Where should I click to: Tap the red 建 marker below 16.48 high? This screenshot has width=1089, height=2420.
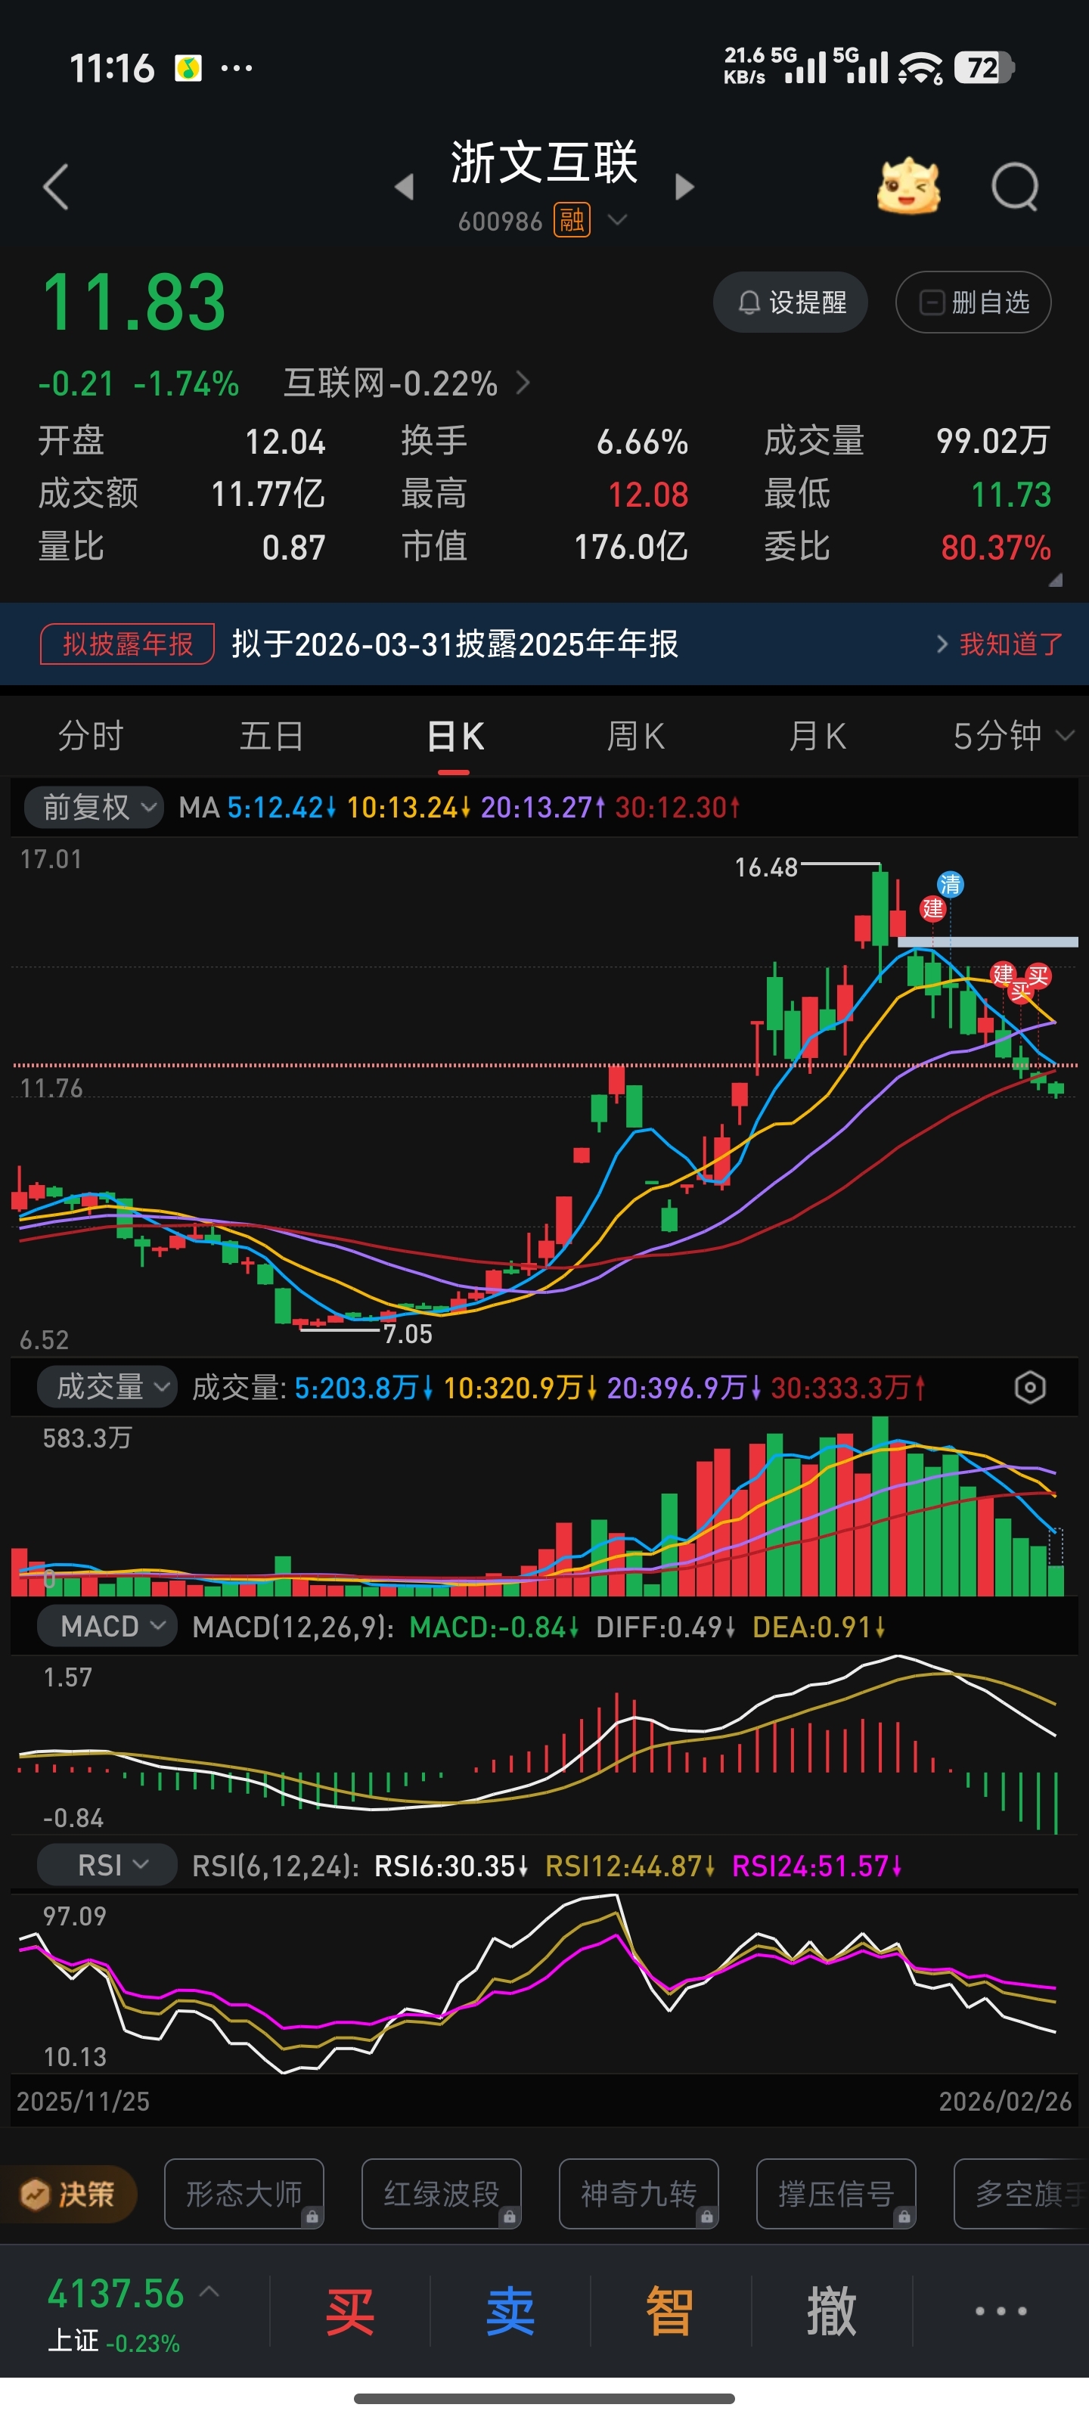point(932,908)
